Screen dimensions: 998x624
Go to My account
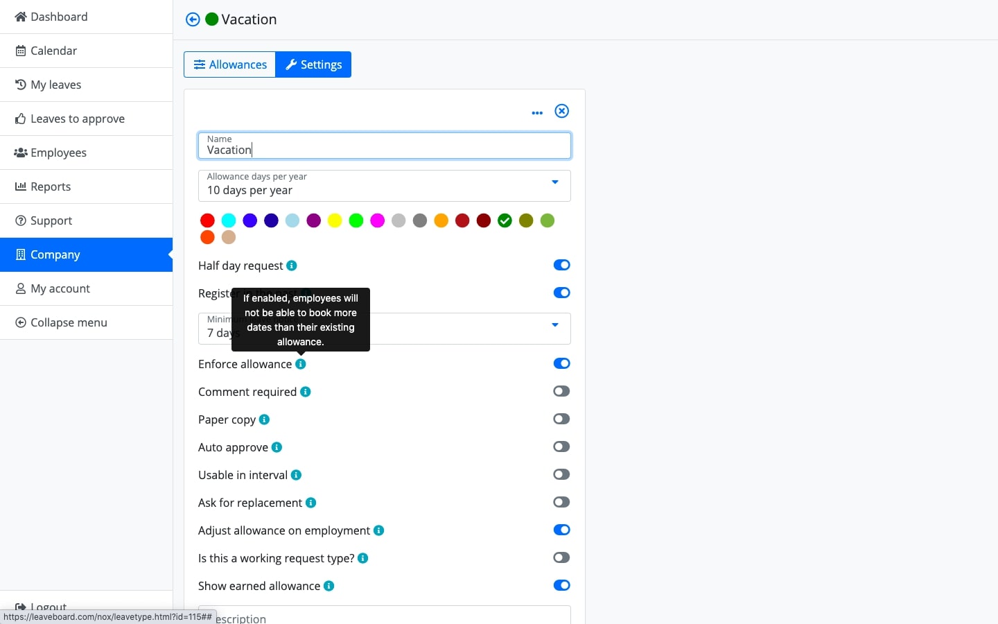60,288
